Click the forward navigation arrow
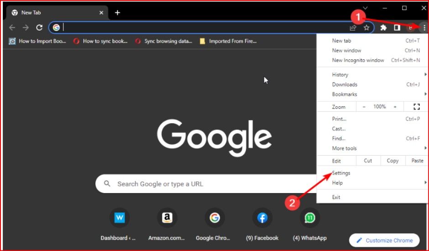This screenshot has height=251, width=429. coord(26,27)
